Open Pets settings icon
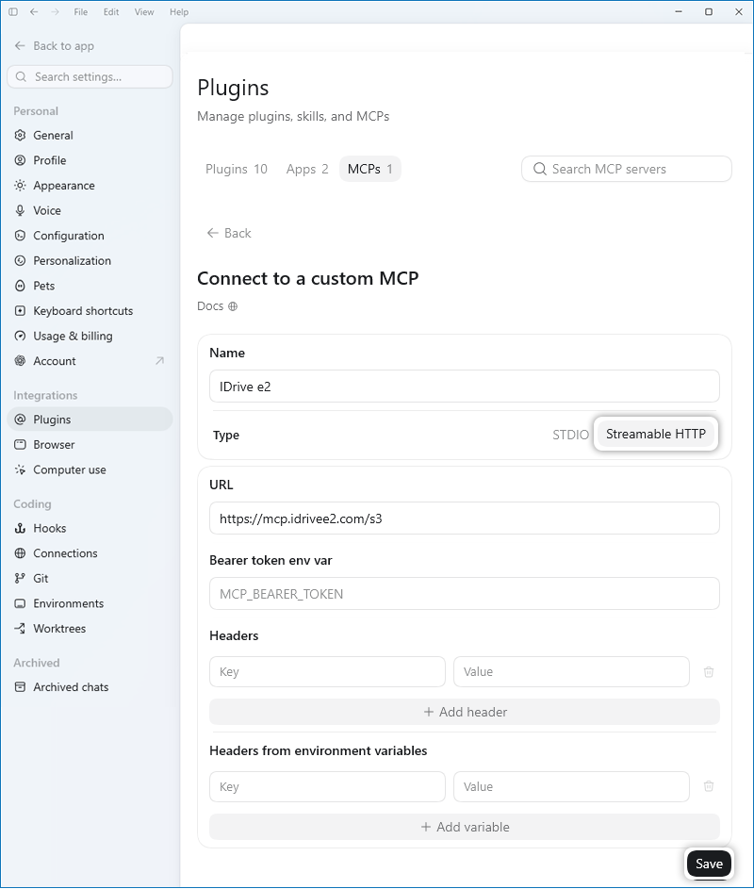The height and width of the screenshot is (889, 754). pyautogui.click(x=21, y=286)
